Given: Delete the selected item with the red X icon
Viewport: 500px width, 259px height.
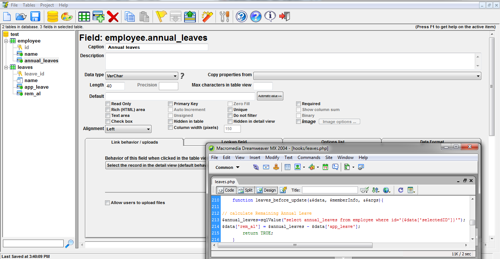Looking at the screenshot, I should click(113, 16).
